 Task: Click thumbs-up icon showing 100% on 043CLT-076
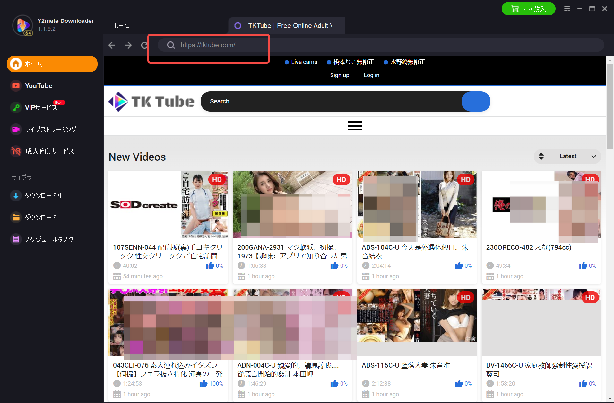click(203, 383)
